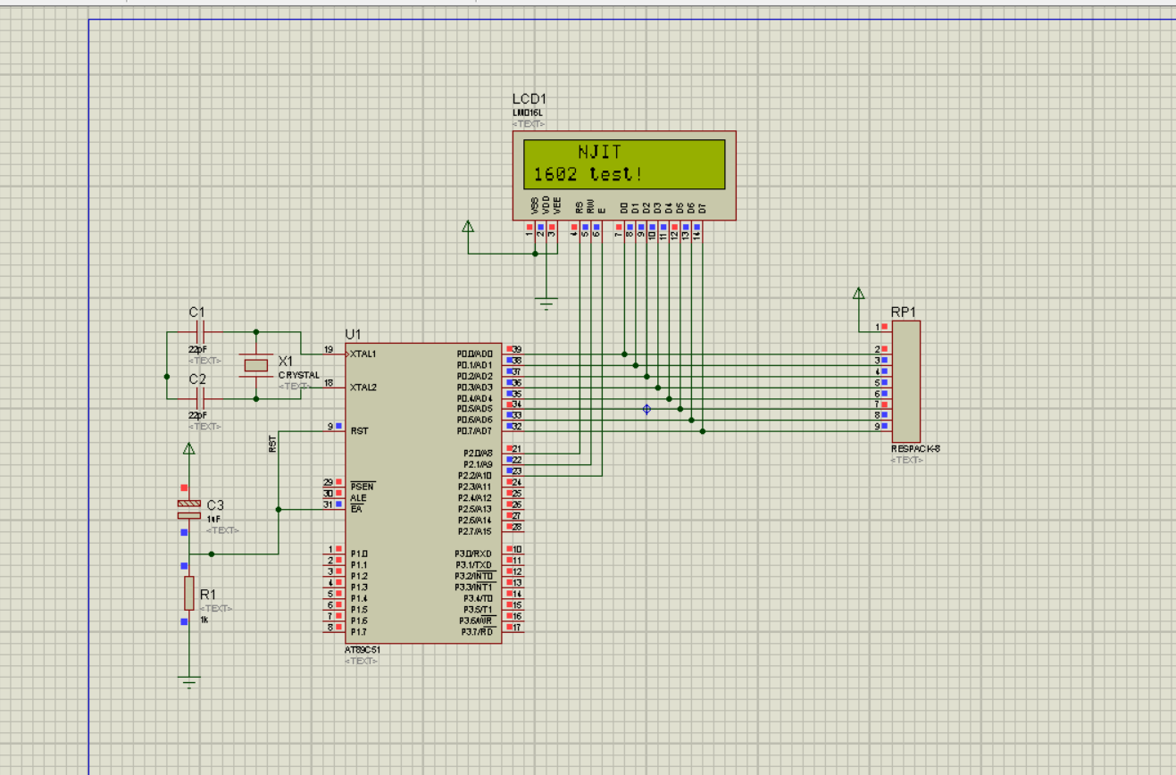
Task: Click the wire junction dot on the P0.0 line
Action: [624, 354]
